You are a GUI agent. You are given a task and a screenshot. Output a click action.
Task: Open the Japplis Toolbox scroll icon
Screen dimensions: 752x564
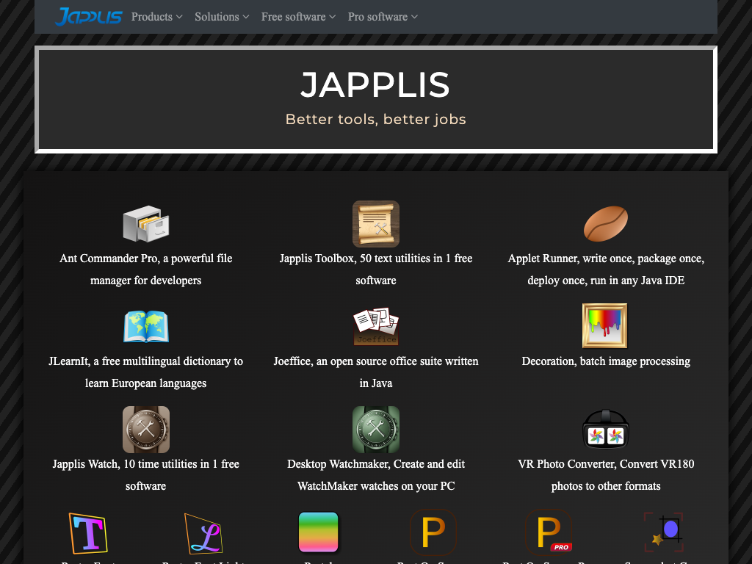[375, 223]
